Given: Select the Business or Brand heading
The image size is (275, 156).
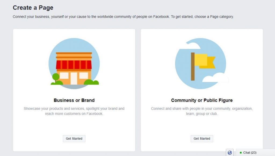Looking at the screenshot, I should pyautogui.click(x=74, y=100).
